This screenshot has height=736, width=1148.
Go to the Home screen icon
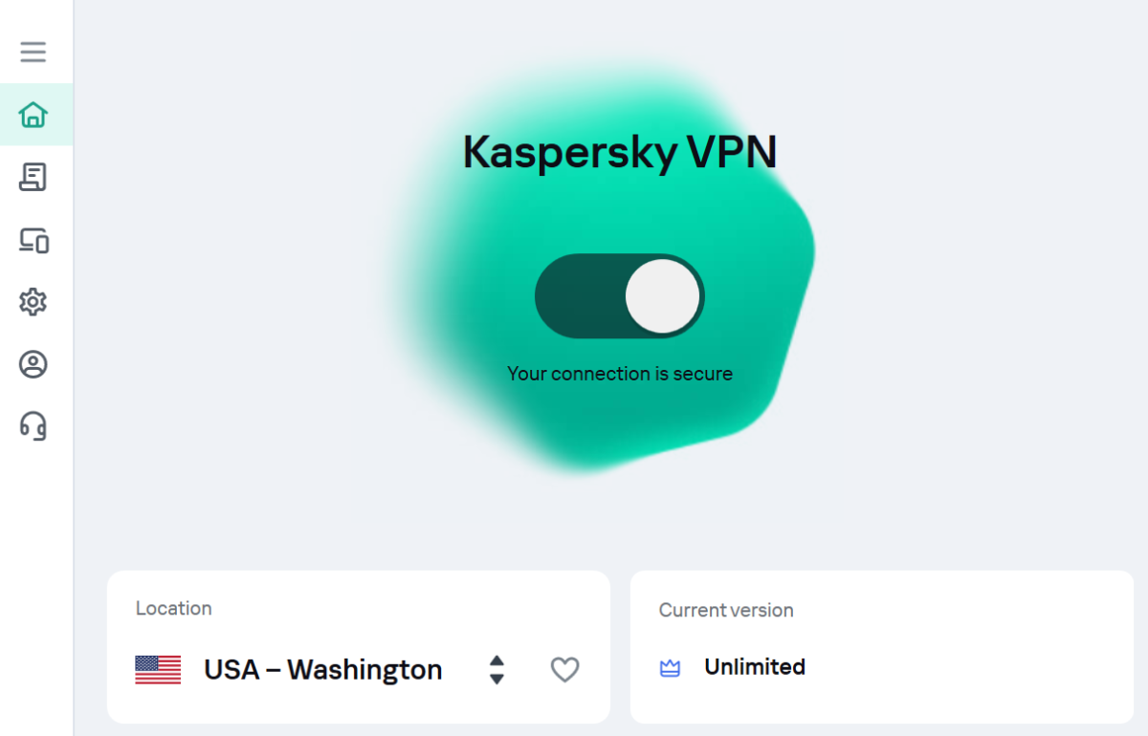coord(33,115)
